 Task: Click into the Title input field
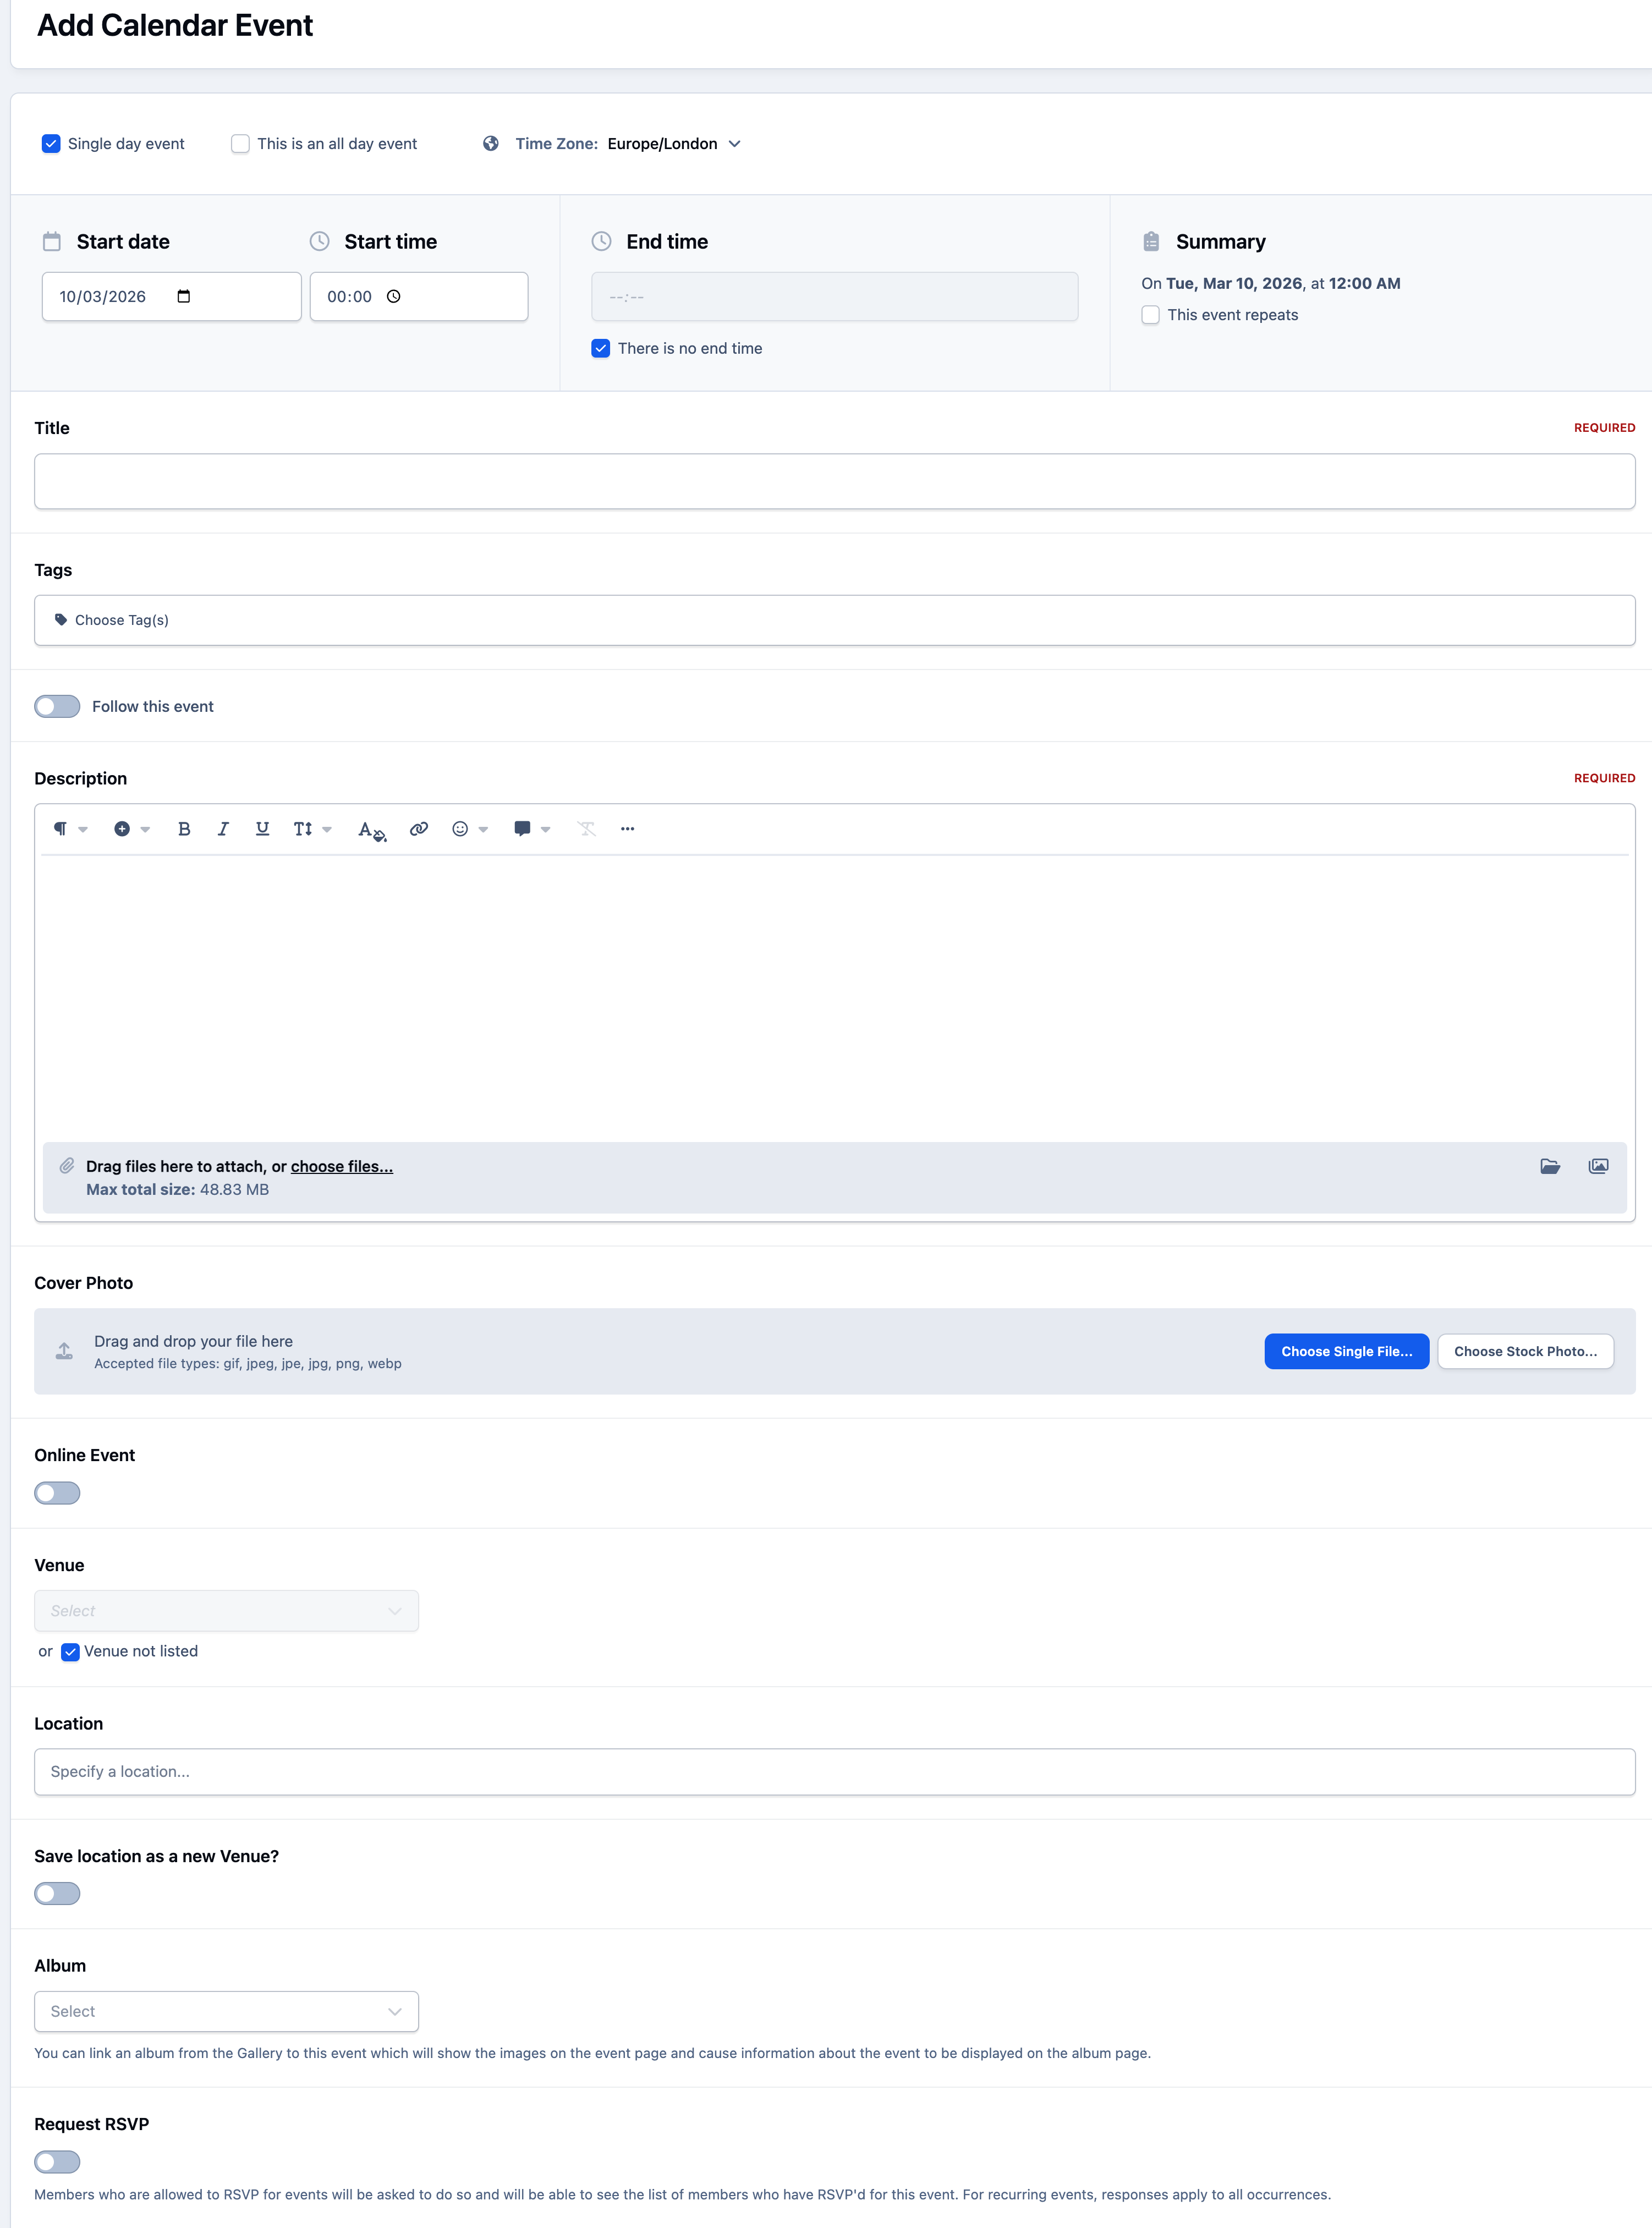[835, 482]
